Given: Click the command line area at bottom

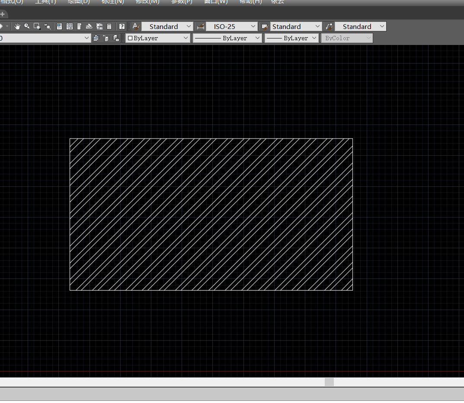Looking at the screenshot, I should click(x=232, y=394).
